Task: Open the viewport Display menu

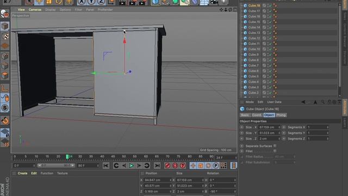Action: coord(51,10)
